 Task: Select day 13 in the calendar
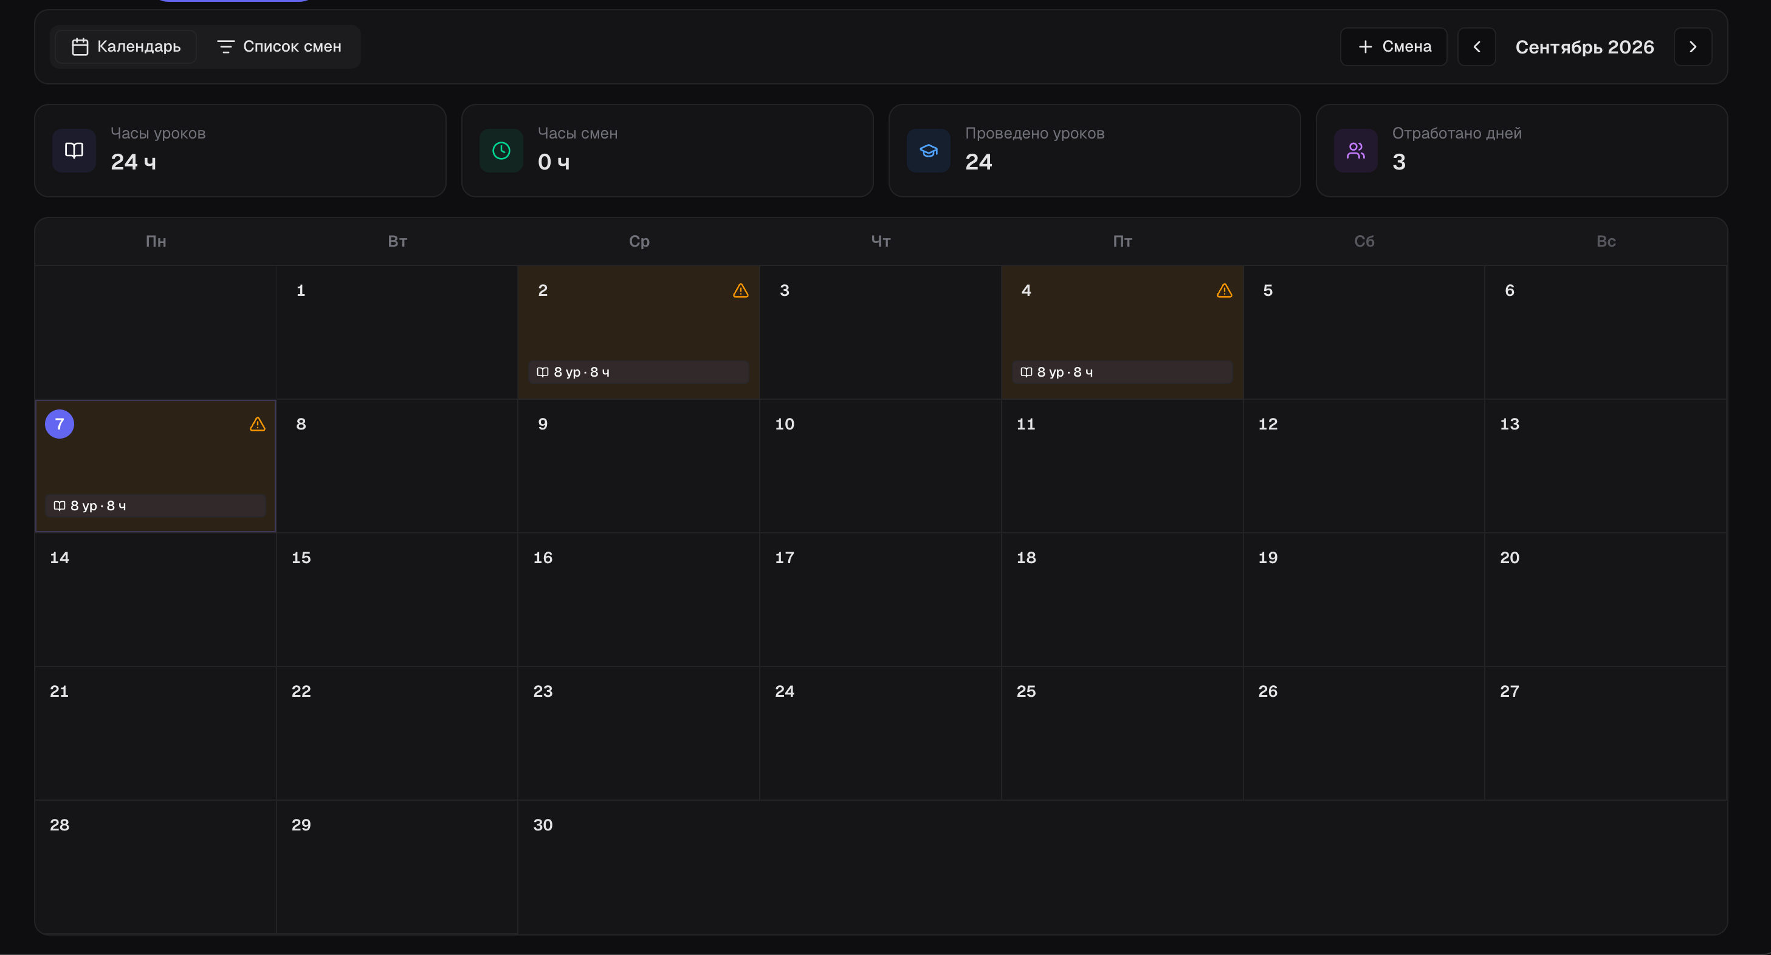point(1606,466)
